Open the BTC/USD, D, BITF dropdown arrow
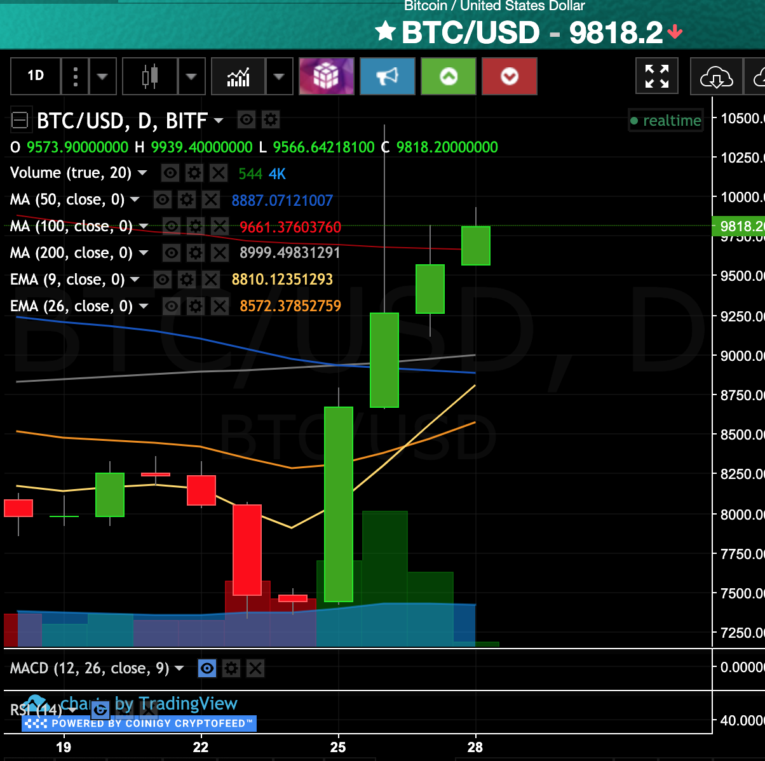Image resolution: width=765 pixels, height=761 pixels. (219, 120)
